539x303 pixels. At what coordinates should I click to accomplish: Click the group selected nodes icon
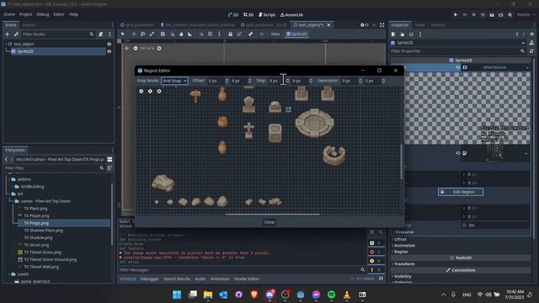click(239, 34)
